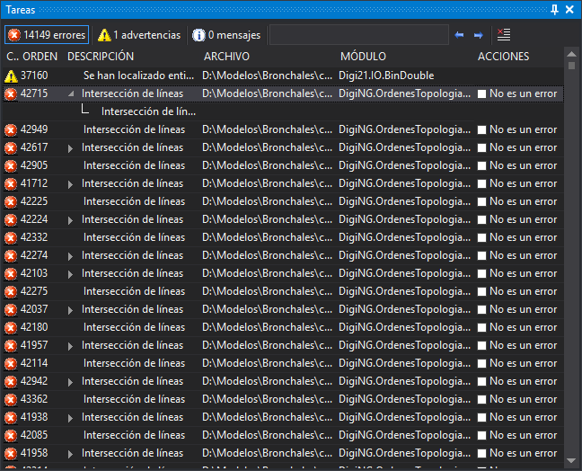Select description of row 42275
582x471 pixels.
pyautogui.click(x=134, y=291)
